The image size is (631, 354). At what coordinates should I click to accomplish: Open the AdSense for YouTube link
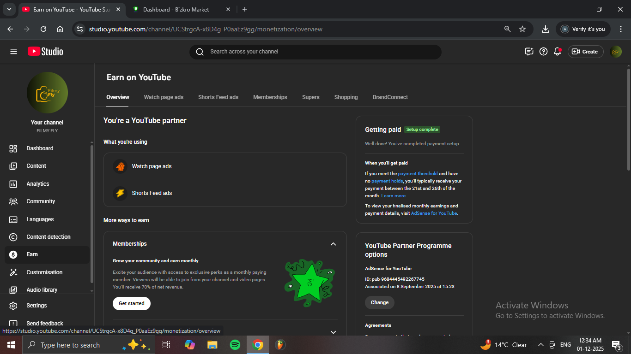point(434,213)
